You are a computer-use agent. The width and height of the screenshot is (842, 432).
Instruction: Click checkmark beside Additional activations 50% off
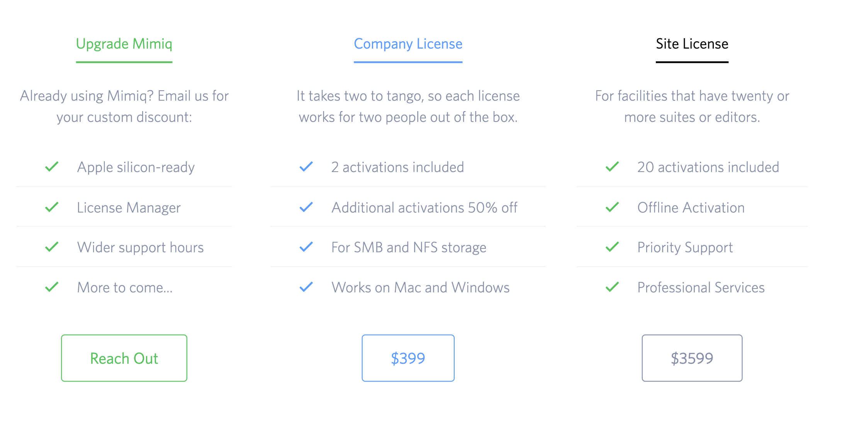(306, 207)
